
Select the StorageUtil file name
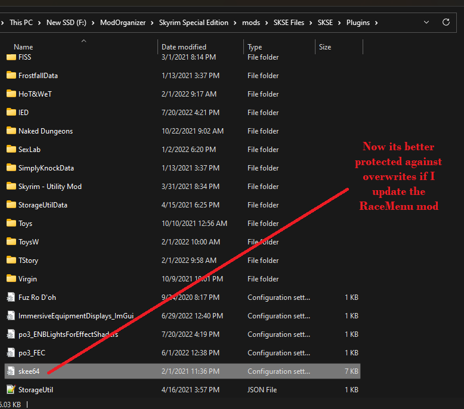(36, 390)
